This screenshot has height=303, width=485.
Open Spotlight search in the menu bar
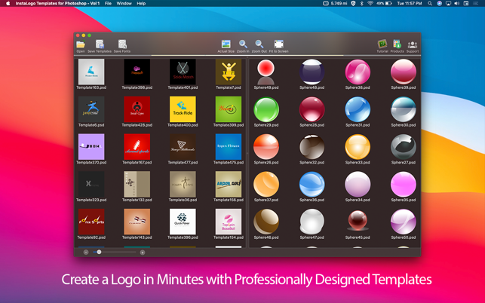tap(430, 4)
